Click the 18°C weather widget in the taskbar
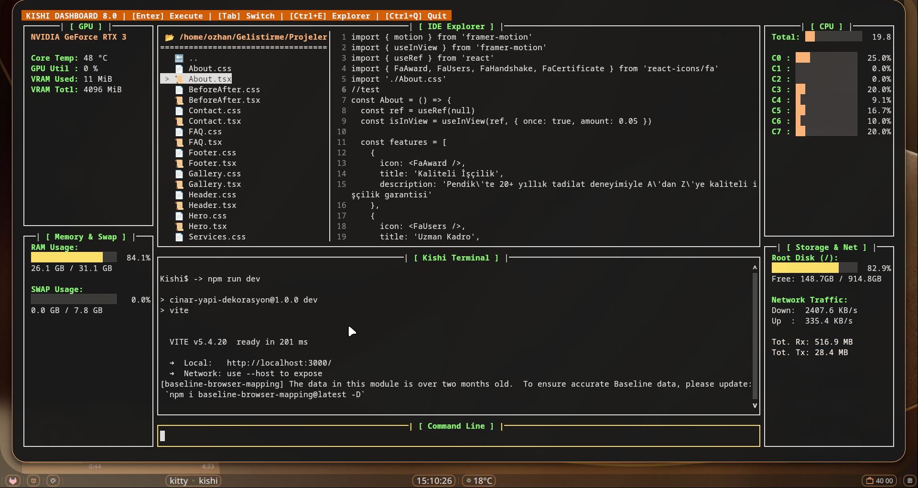The image size is (918, 488). (479, 481)
